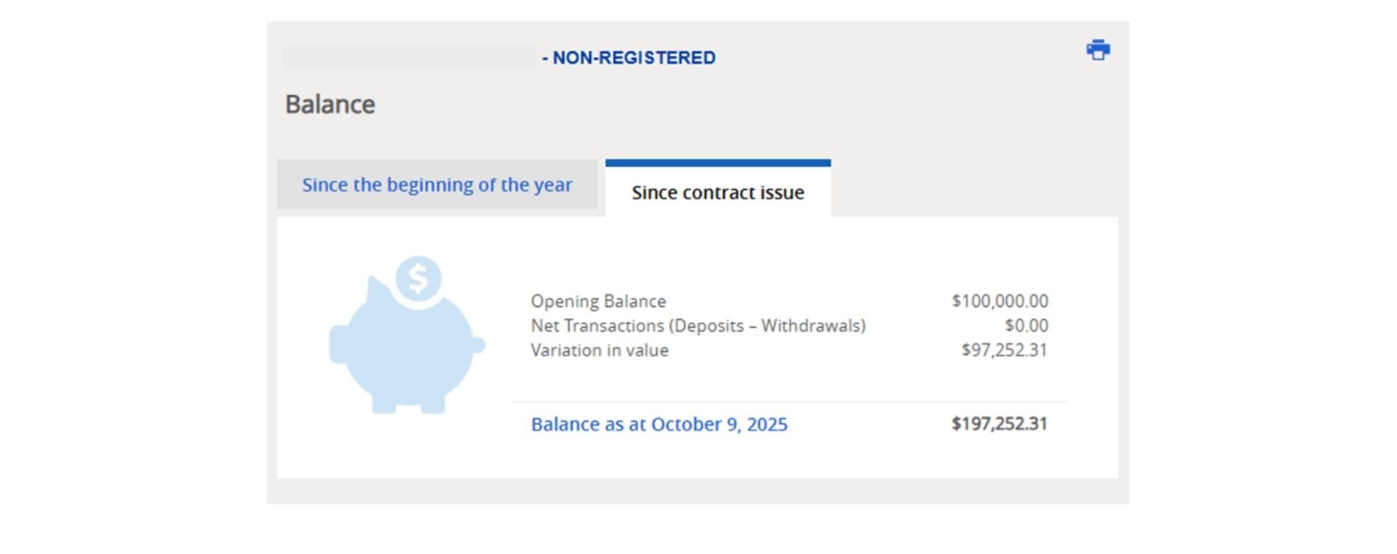1397x554 pixels.
Task: Click the $0.00 net transactions amount
Action: pyautogui.click(x=1026, y=326)
